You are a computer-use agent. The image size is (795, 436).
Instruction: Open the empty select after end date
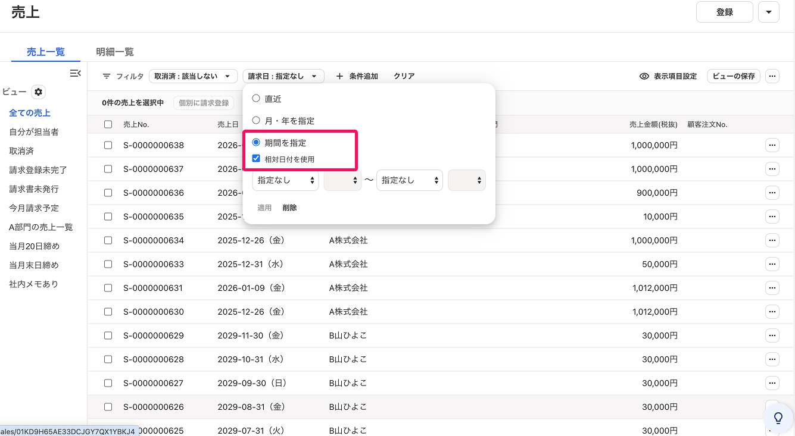coord(467,180)
